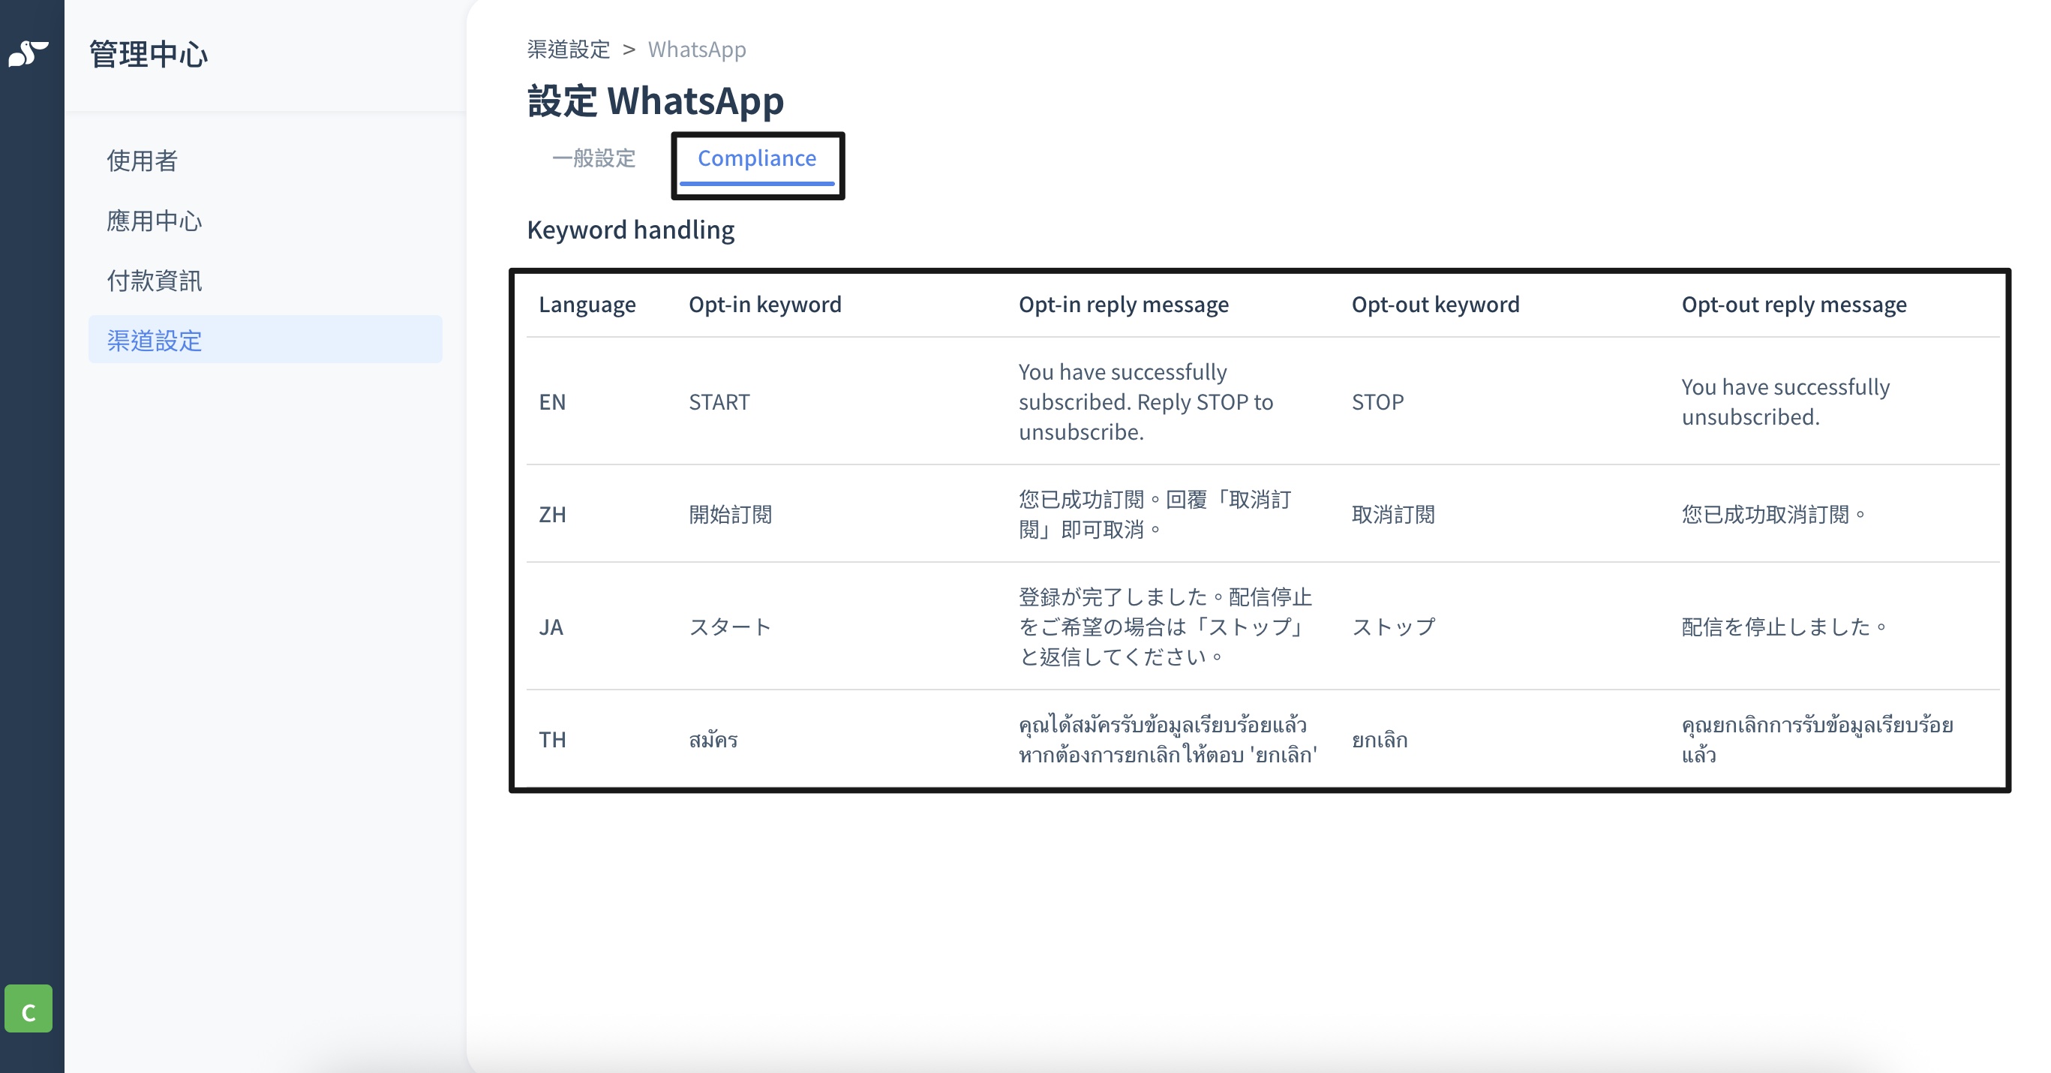Click the 渠道設定 breadcrumb link
Screen dimensions: 2051x1073
pos(569,50)
